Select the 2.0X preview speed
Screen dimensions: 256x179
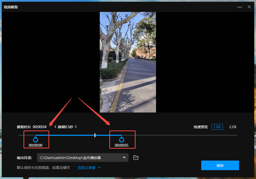coord(233,127)
